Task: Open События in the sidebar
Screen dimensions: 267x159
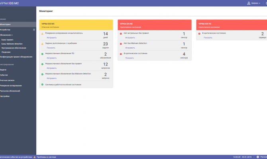Action: click(4, 75)
